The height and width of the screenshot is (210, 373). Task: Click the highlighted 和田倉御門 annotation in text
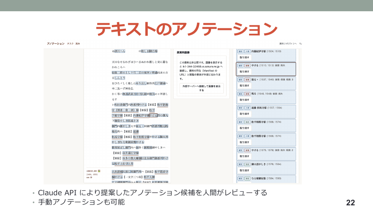(x=121, y=105)
